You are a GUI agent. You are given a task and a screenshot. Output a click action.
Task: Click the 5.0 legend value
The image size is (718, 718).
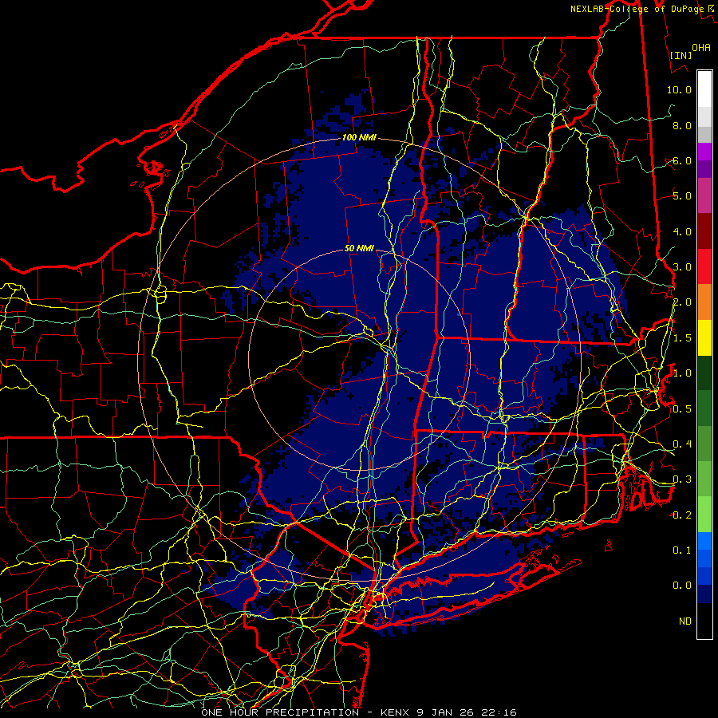[682, 196]
